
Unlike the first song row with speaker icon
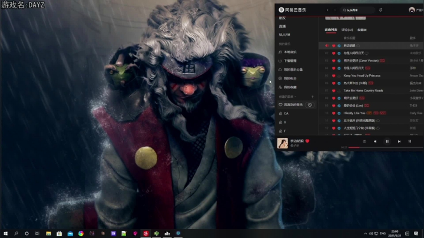pyautogui.click(x=334, y=46)
